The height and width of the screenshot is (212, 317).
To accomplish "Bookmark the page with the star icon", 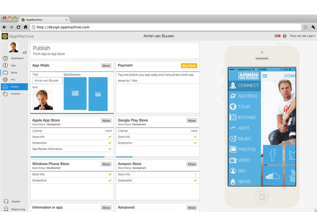I will click(x=305, y=27).
